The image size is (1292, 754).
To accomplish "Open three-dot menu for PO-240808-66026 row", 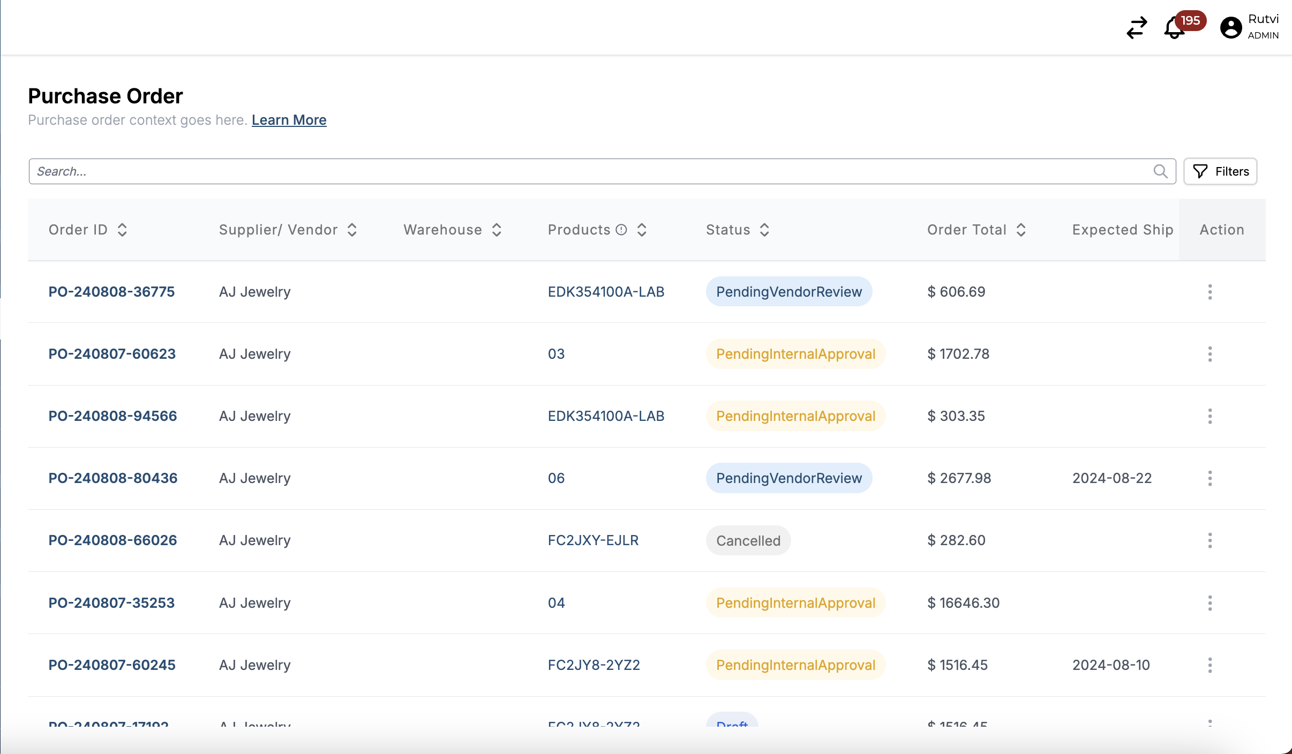I will click(x=1210, y=540).
